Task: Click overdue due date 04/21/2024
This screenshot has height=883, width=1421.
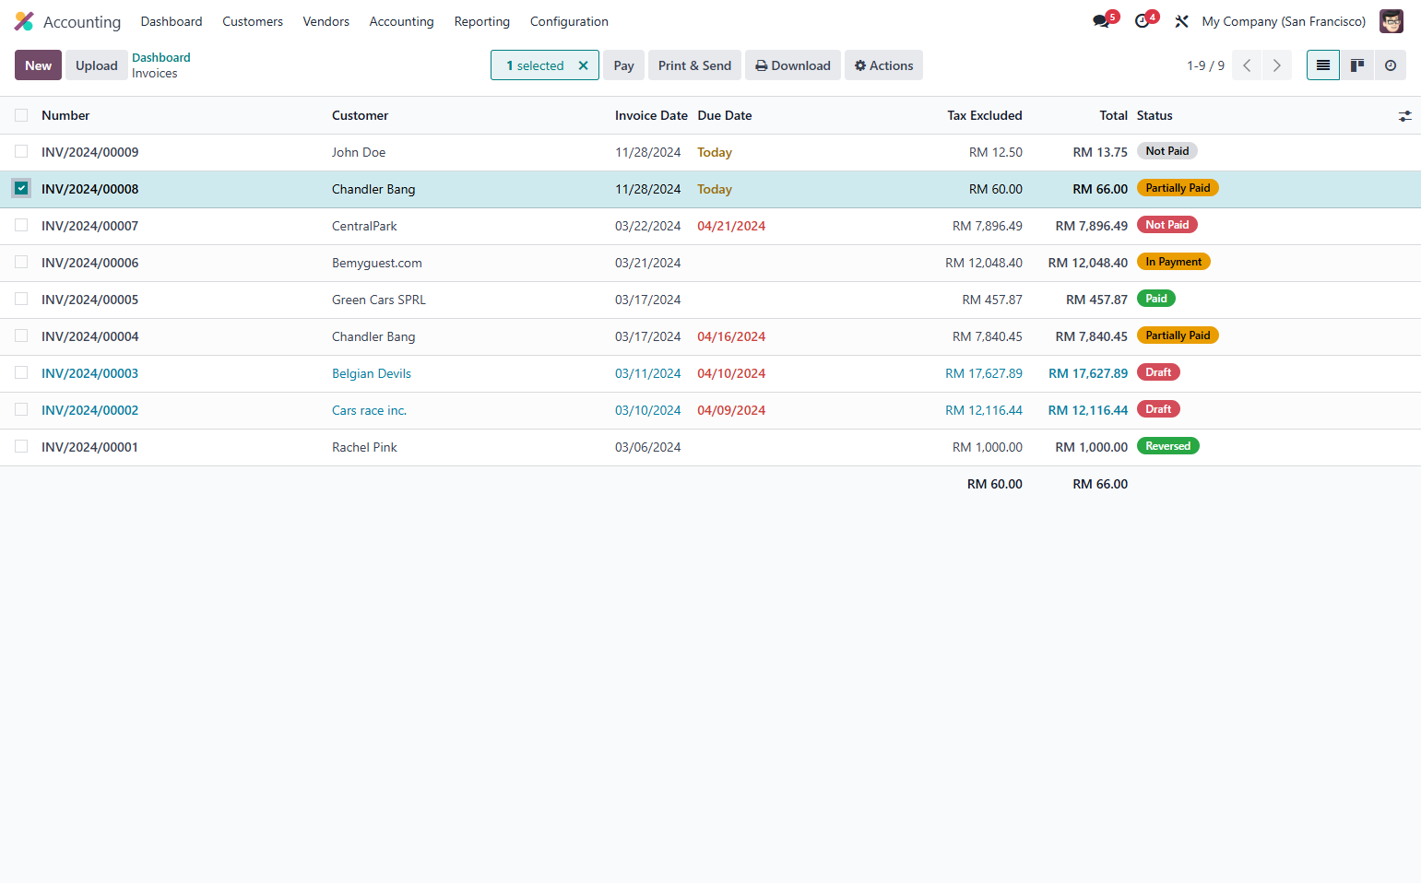Action: tap(731, 226)
